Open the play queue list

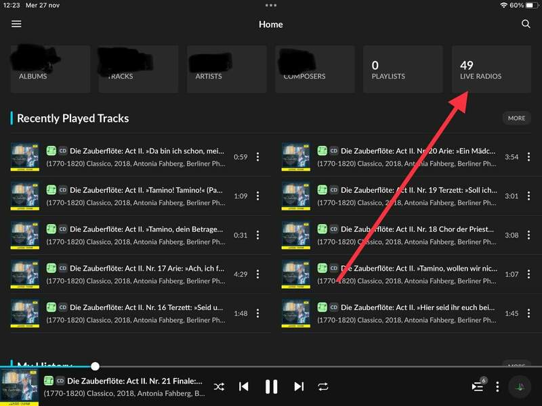(x=478, y=386)
